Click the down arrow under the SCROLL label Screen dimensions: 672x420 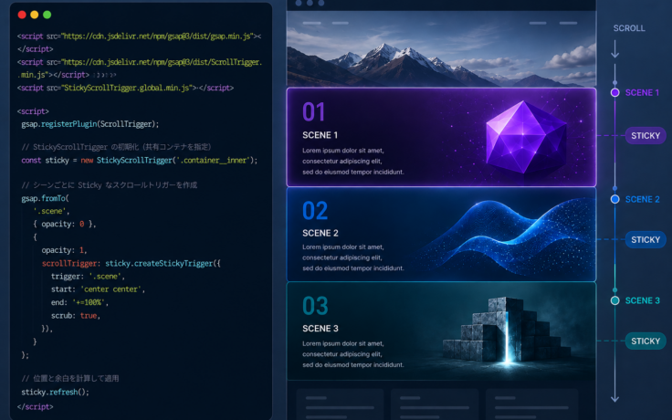[x=615, y=49]
